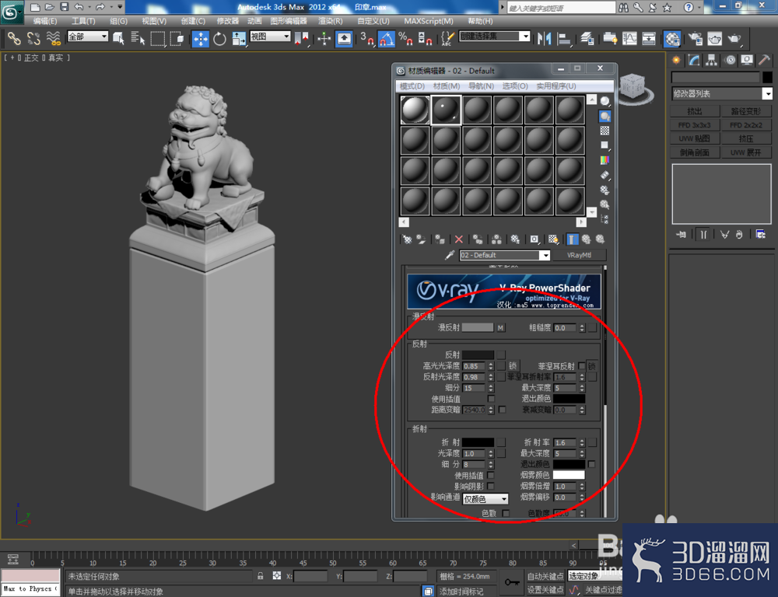
Task: Click the pin stack icon
Action: click(682, 235)
